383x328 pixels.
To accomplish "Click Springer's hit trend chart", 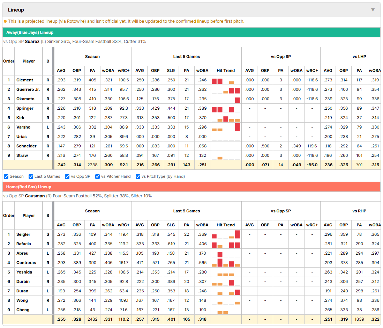I will (x=226, y=108).
